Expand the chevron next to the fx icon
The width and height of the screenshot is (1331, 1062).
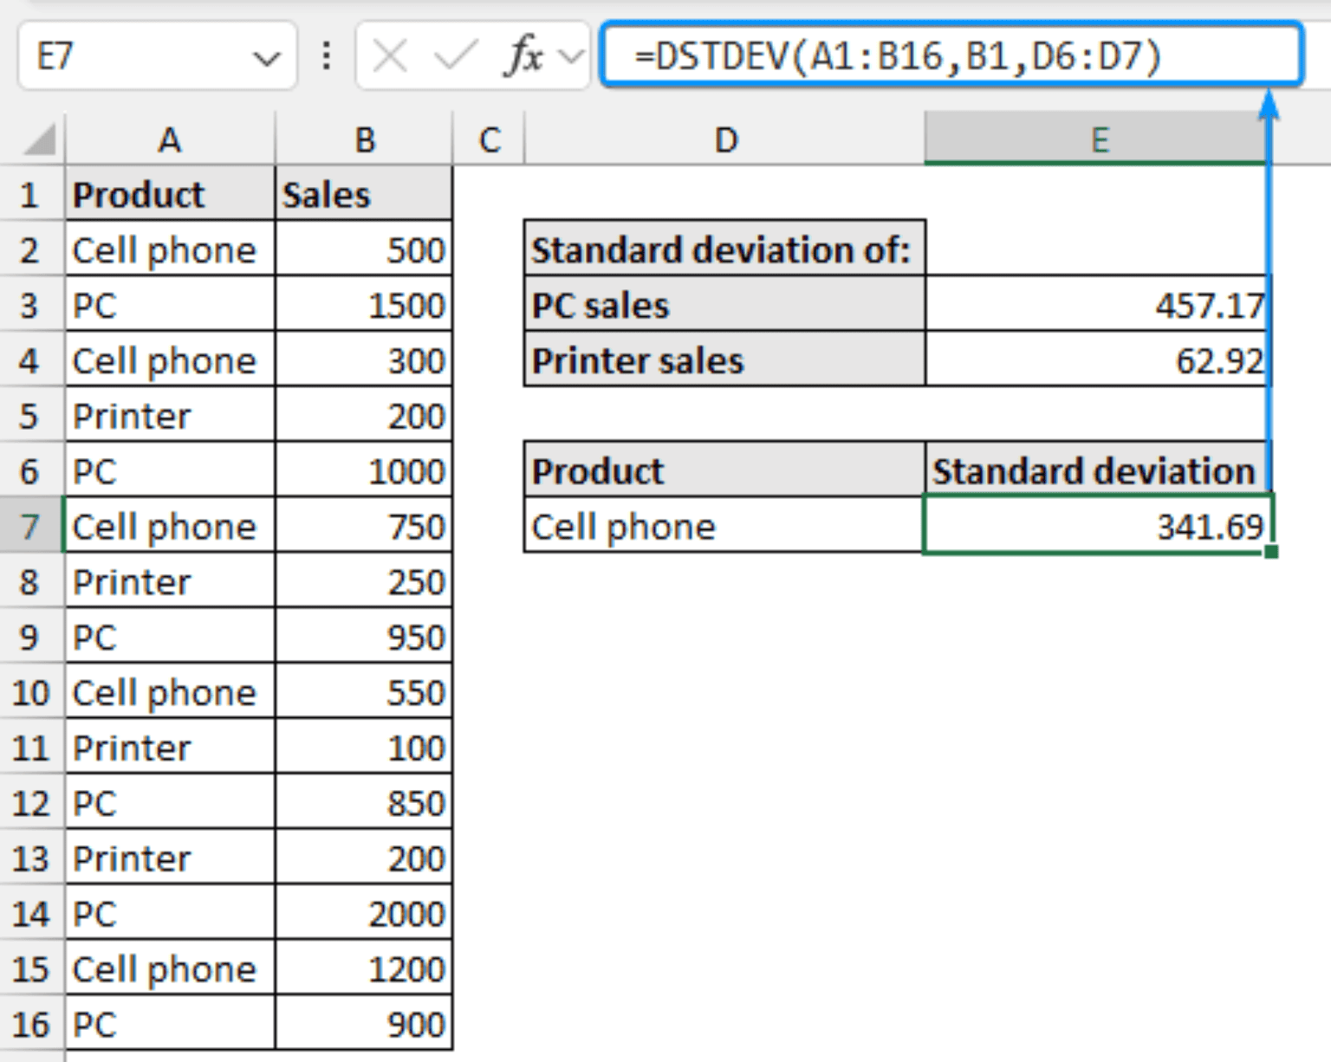point(568,55)
